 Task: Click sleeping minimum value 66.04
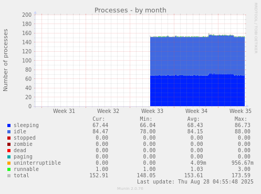(148, 125)
